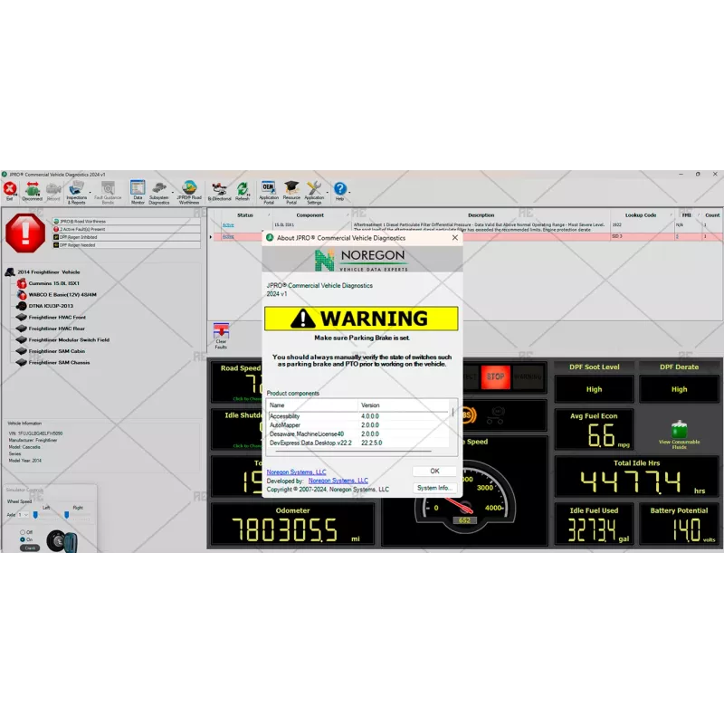Click View Consumable Fluids icon
The height and width of the screenshot is (724, 724).
point(679,433)
